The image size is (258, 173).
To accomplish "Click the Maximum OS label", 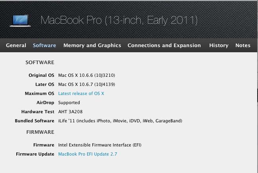I will pyautogui.click(x=40, y=93).
